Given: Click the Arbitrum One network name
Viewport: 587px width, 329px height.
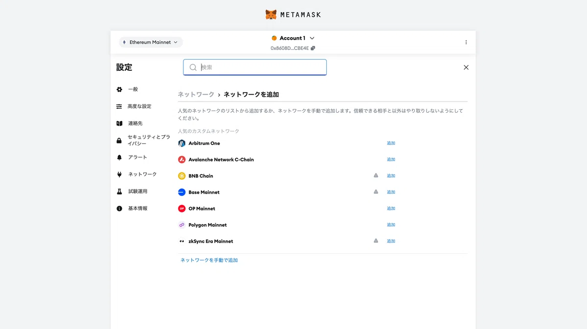Looking at the screenshot, I should [x=204, y=144].
